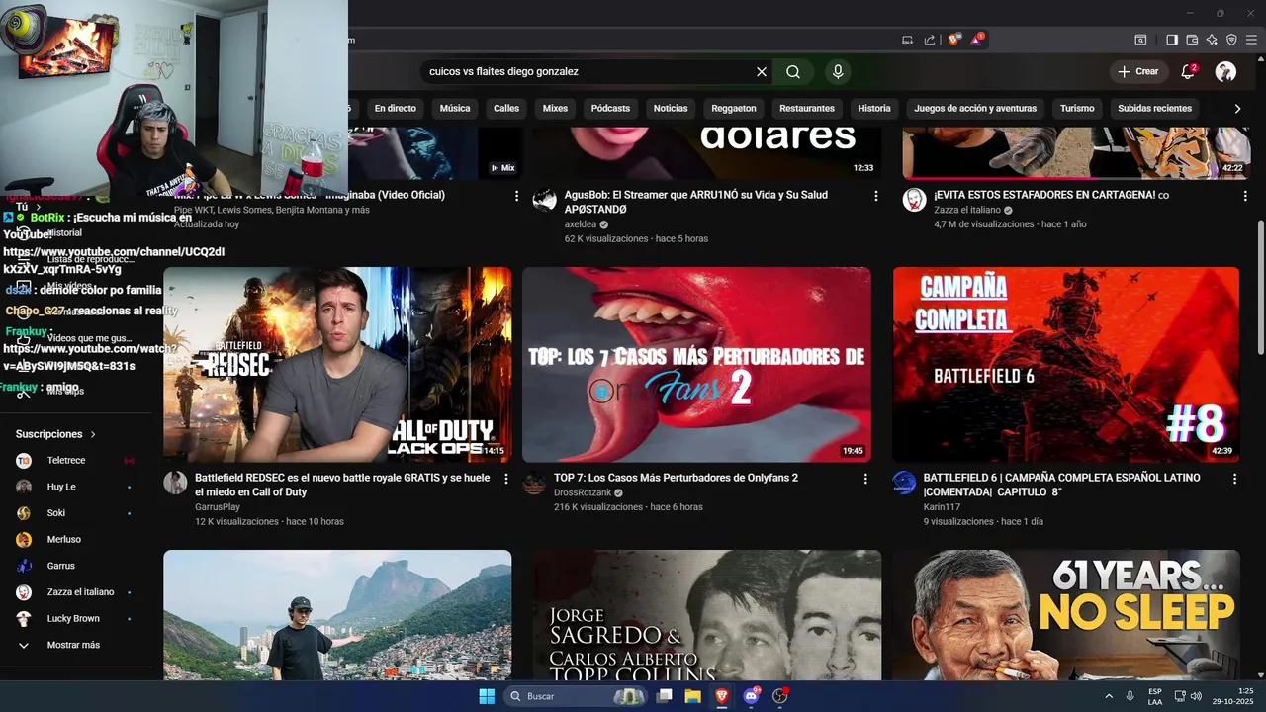Go to the GarrusPlay channel link

coord(218,507)
